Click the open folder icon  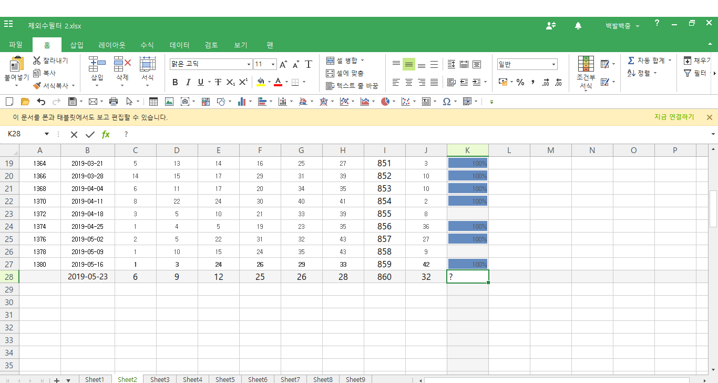click(x=25, y=102)
